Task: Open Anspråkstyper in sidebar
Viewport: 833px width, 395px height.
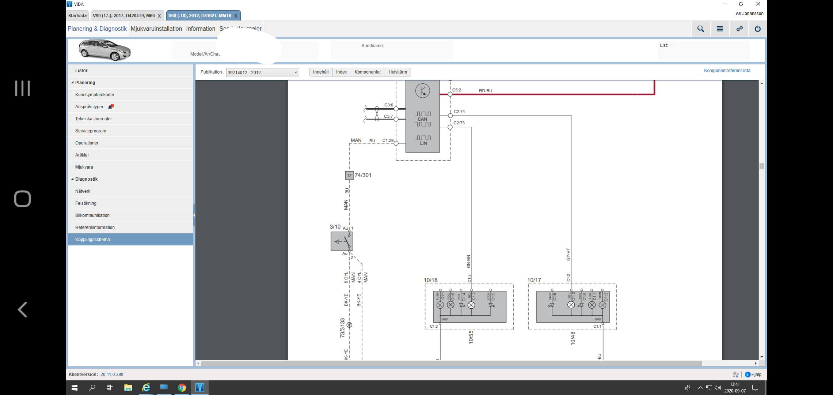Action: [x=130, y=107]
